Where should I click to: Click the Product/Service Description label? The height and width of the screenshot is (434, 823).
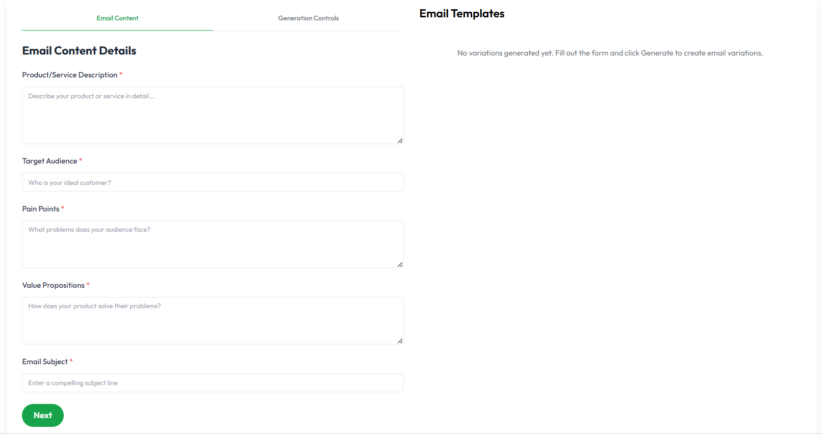coord(70,75)
